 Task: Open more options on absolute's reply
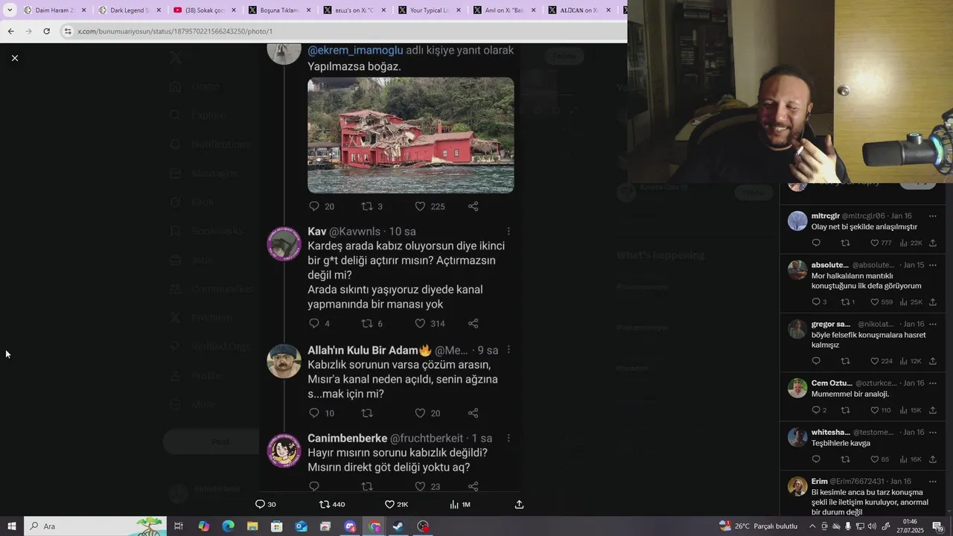932,265
